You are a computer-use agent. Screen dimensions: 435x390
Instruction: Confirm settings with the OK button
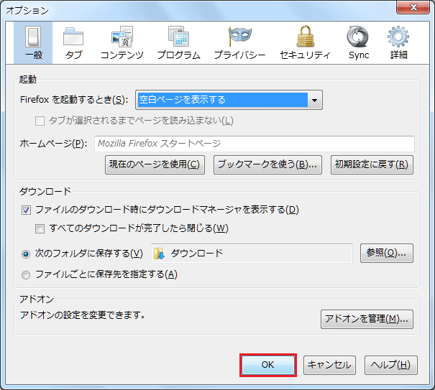[268, 365]
